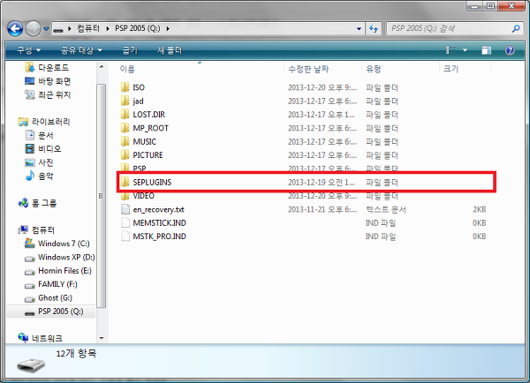Select the SEPLUGINS folder icon
The width and height of the screenshot is (530, 383).
125,183
